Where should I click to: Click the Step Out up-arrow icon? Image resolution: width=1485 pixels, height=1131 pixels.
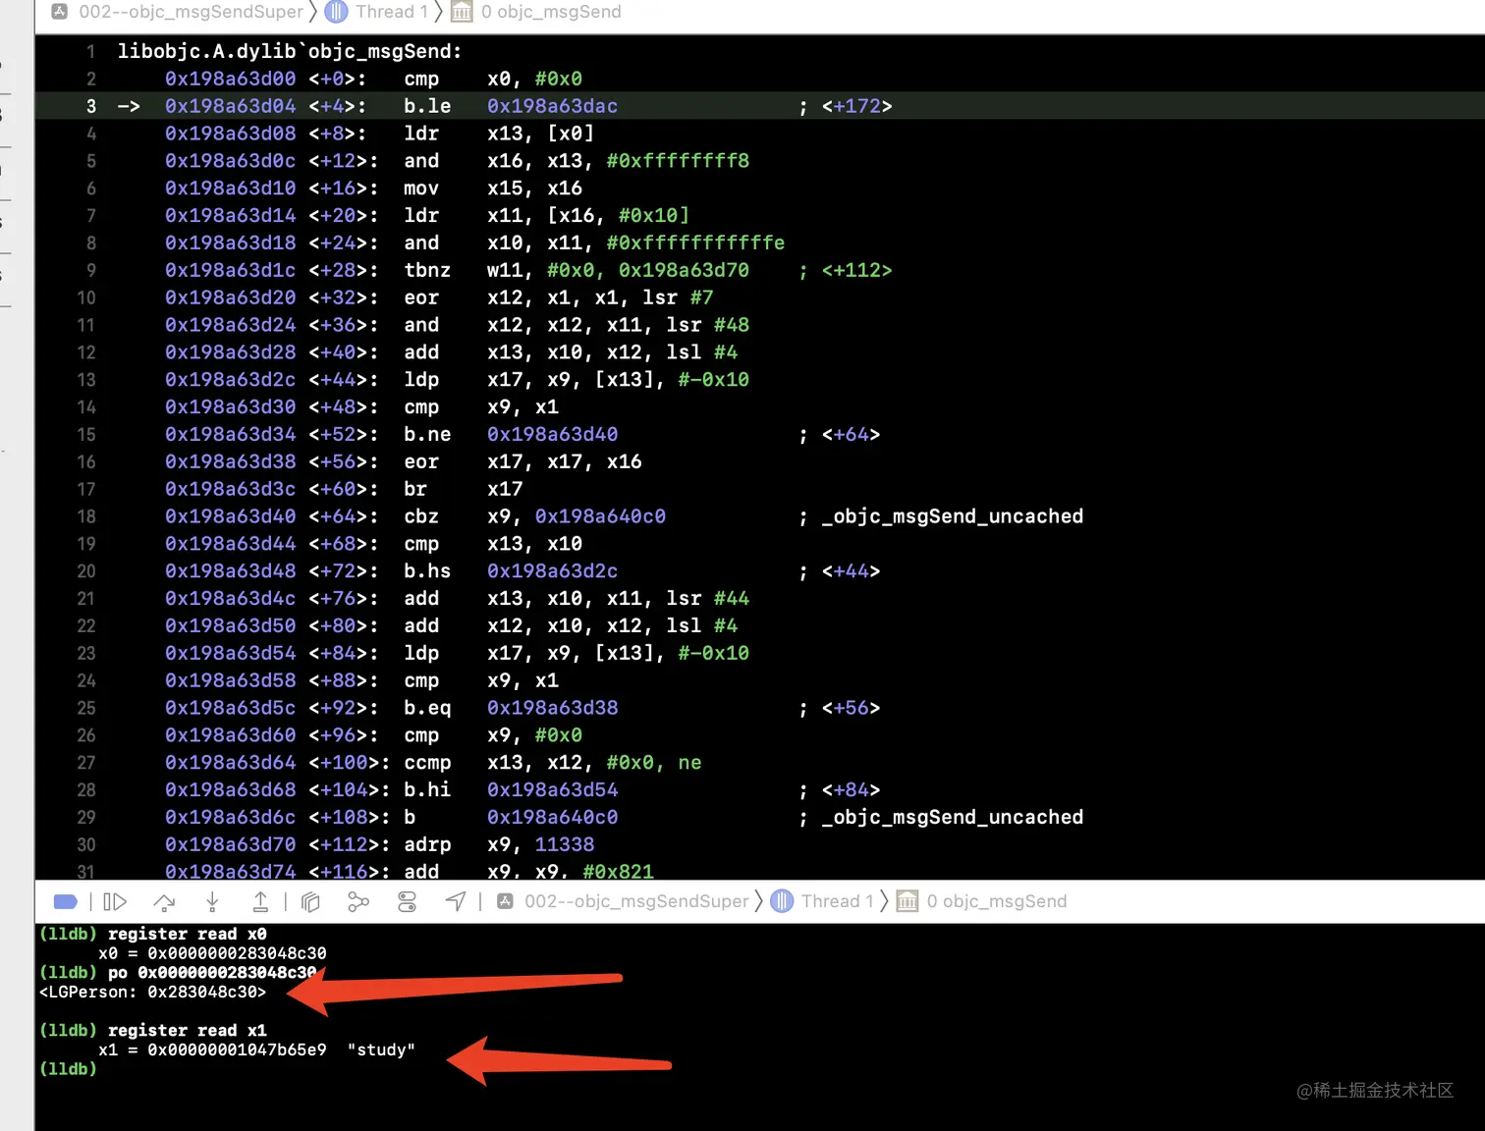pos(260,901)
